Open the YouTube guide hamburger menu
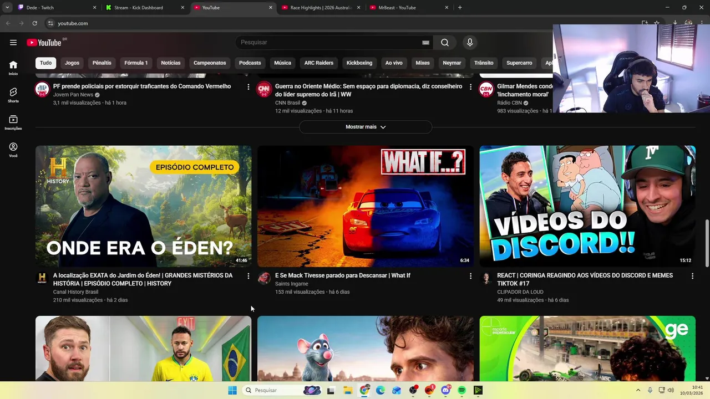This screenshot has width=710, height=399. [13, 43]
